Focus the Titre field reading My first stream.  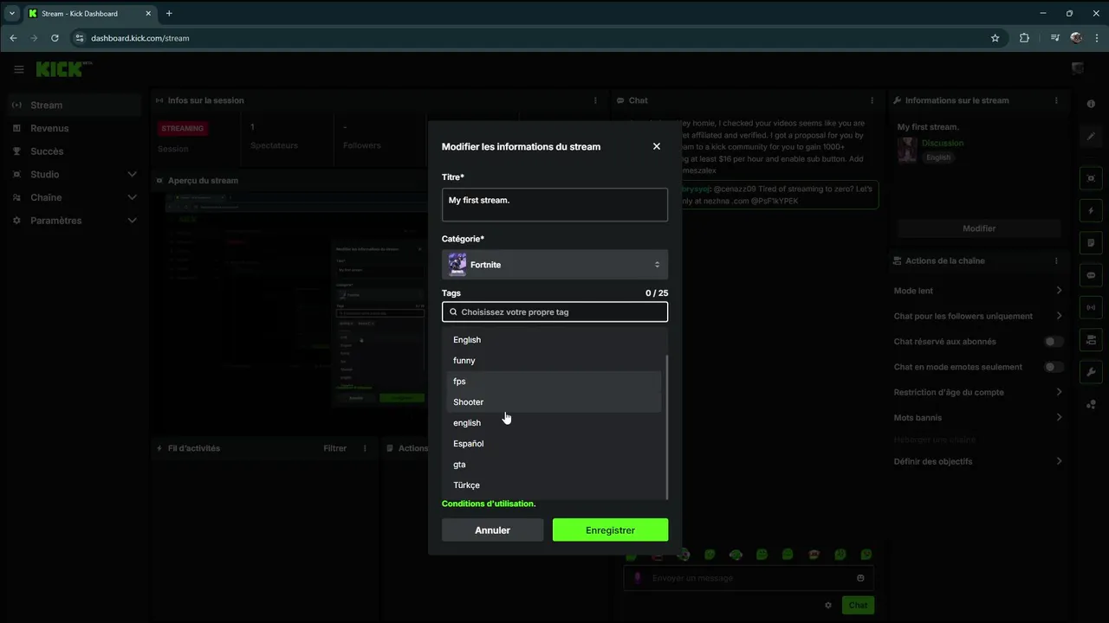pyautogui.click(x=554, y=205)
